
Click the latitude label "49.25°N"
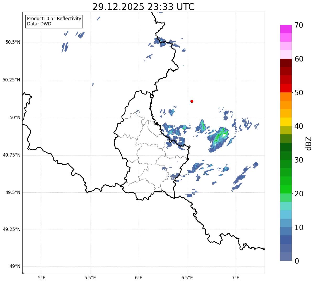[x=12, y=230]
